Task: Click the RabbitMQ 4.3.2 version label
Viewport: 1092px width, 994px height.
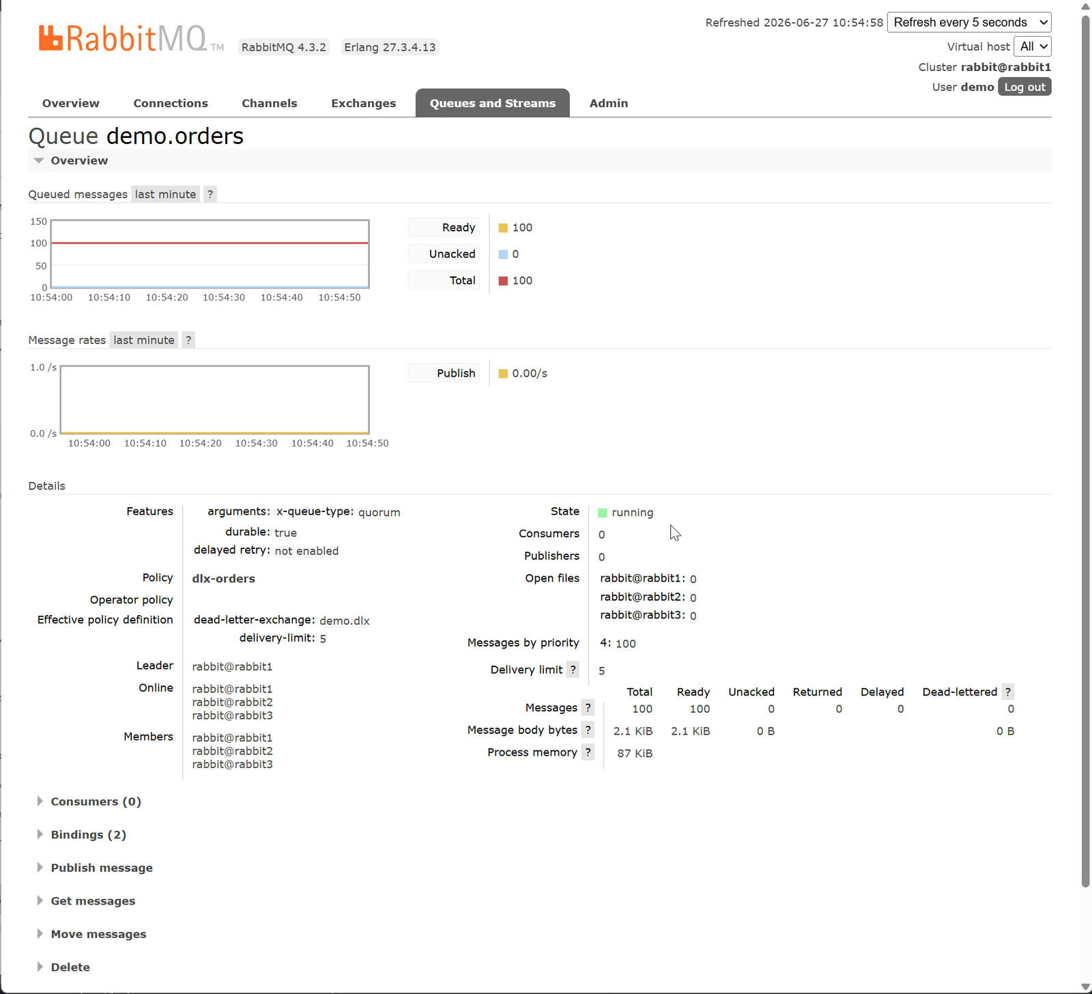Action: point(284,47)
